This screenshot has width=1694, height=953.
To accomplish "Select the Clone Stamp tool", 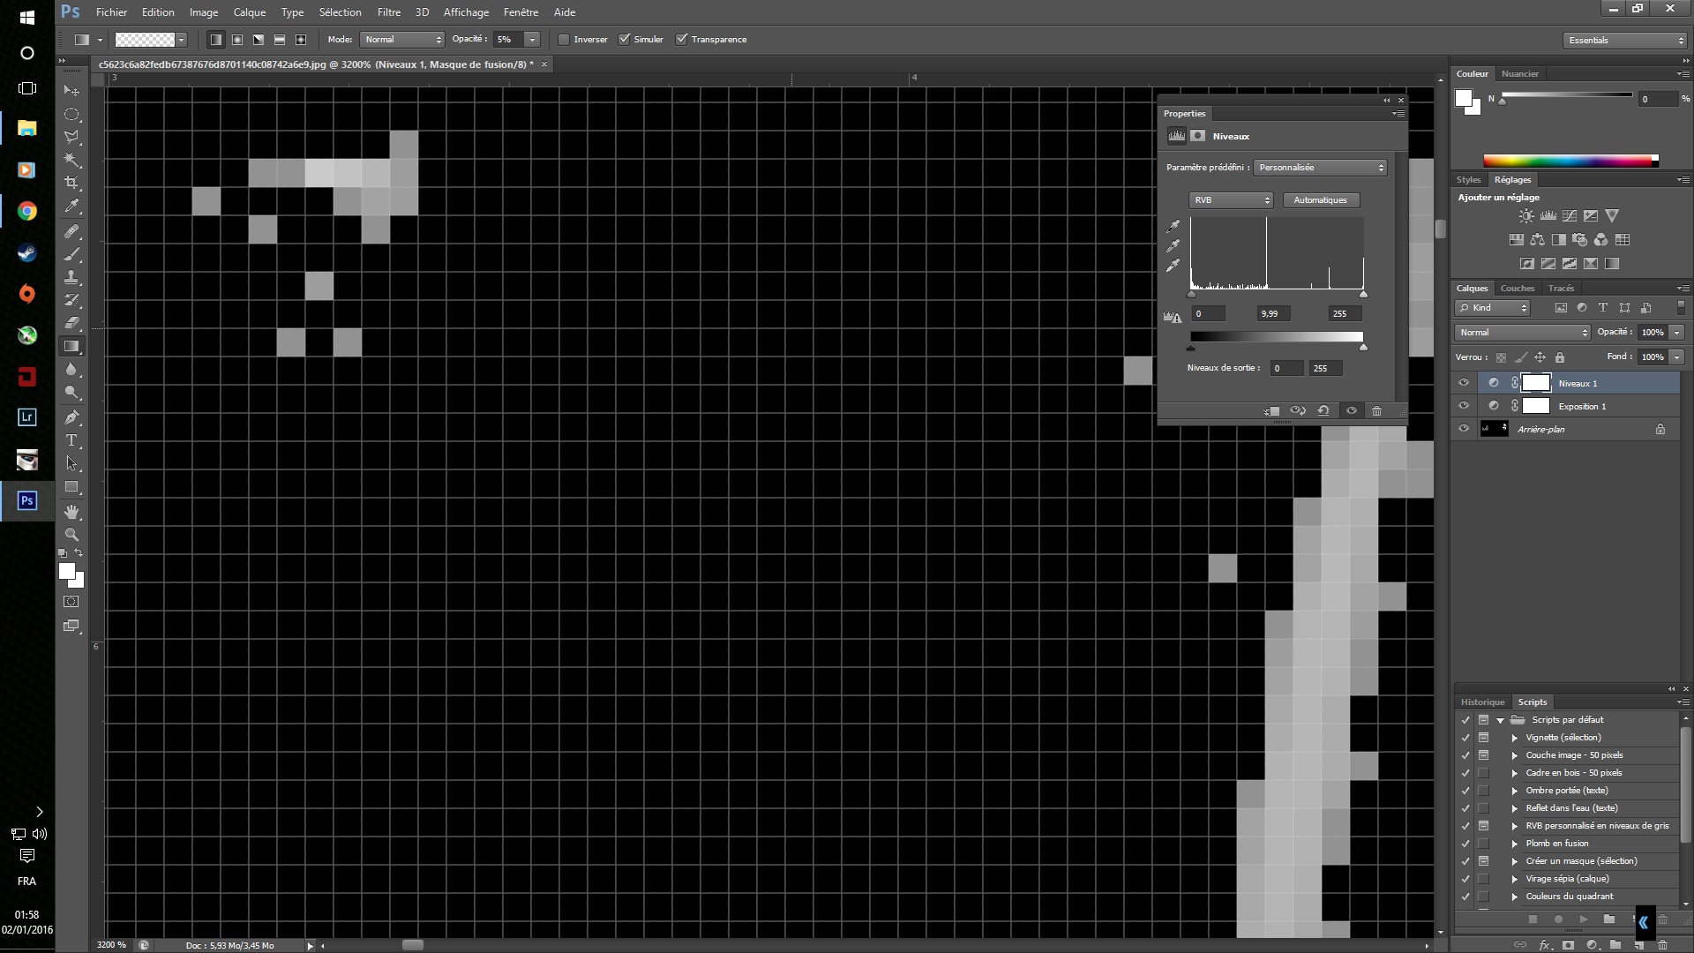I will click(71, 277).
